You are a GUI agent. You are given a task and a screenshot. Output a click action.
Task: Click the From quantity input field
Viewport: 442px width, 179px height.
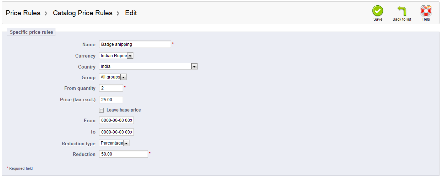coord(111,88)
